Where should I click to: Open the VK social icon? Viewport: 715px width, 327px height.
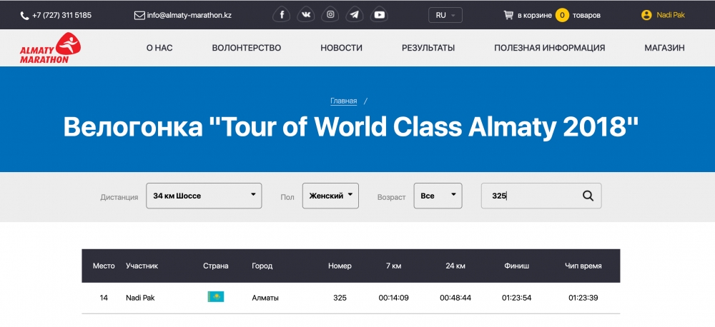(306, 15)
